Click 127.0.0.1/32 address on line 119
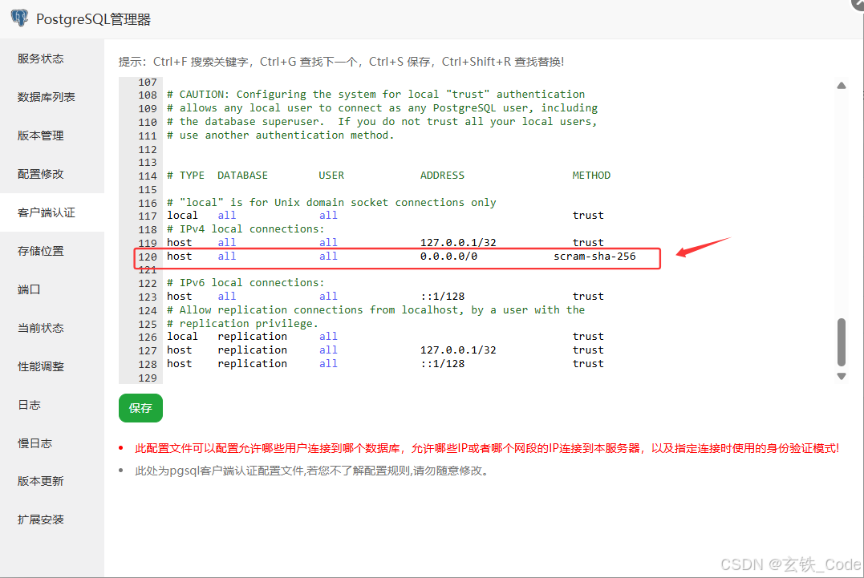This screenshot has width=864, height=578. click(458, 242)
